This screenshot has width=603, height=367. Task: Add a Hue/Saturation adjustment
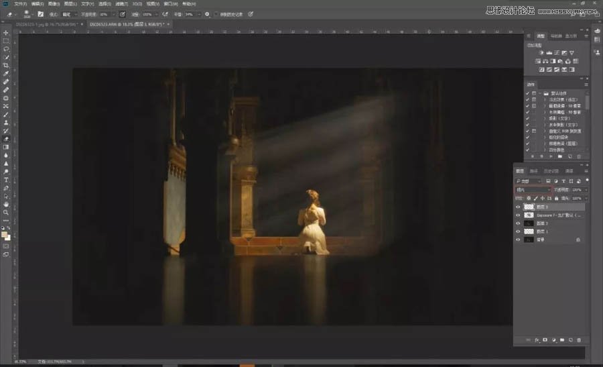click(537, 61)
